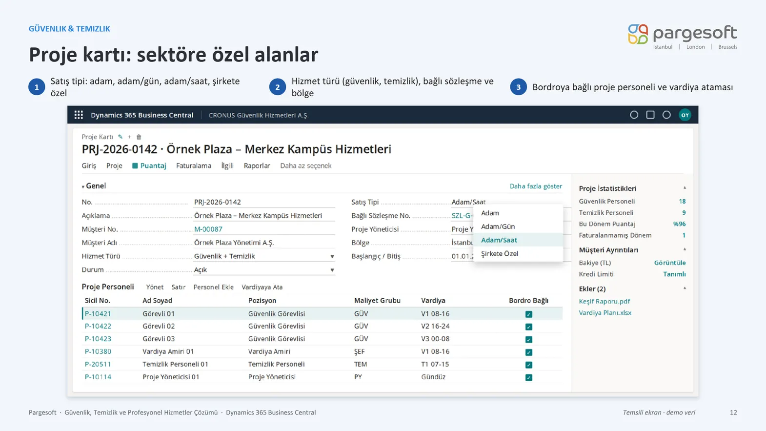766x431 pixels.
Task: Open Bakiye Görüntüle link
Action: tap(670, 263)
